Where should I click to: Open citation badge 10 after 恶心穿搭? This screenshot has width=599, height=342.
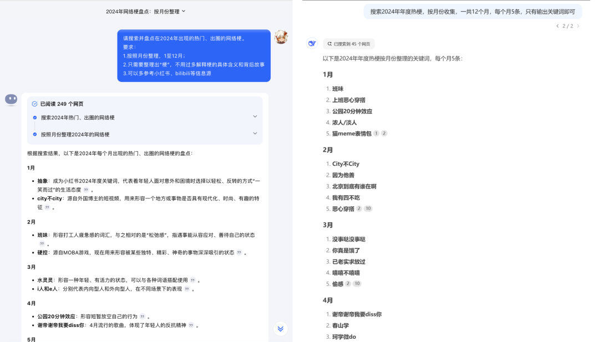pyautogui.click(x=368, y=208)
